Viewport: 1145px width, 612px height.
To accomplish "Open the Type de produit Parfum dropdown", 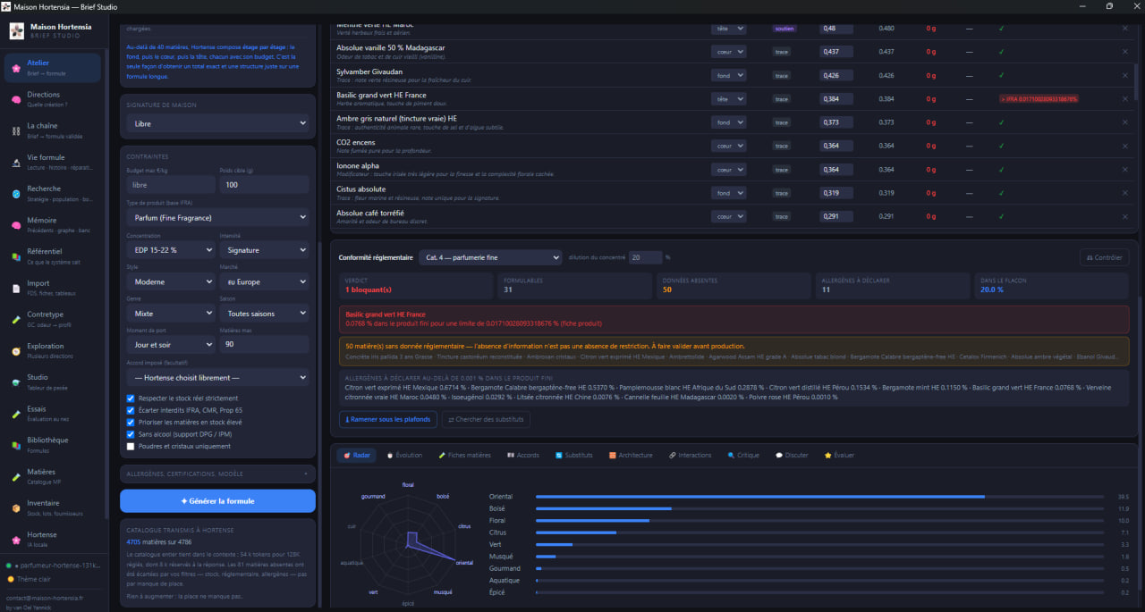I will coord(217,217).
